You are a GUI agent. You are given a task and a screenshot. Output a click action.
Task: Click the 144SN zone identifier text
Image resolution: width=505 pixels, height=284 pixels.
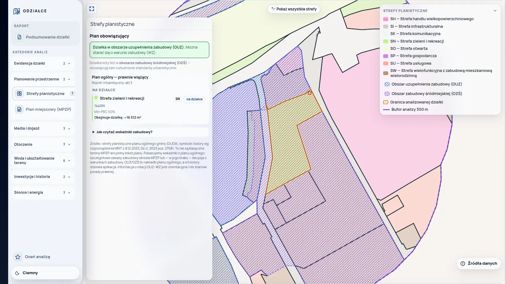click(x=99, y=106)
